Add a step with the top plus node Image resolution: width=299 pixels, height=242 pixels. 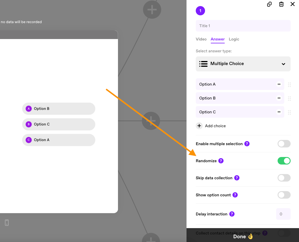(x=152, y=10)
